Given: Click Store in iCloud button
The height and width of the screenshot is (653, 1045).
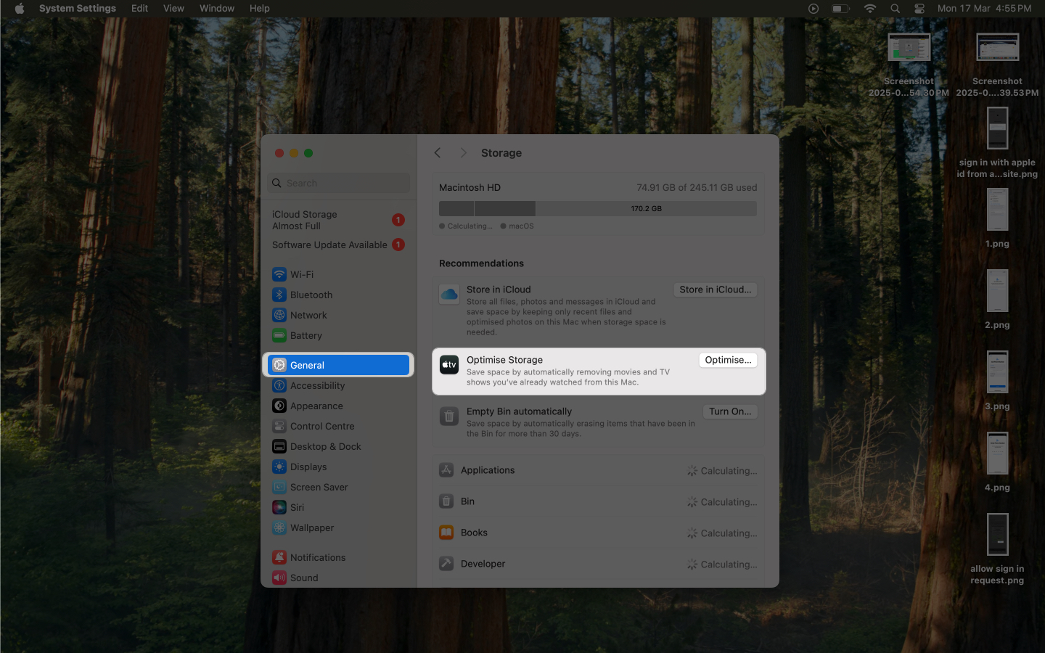Looking at the screenshot, I should coord(715,289).
